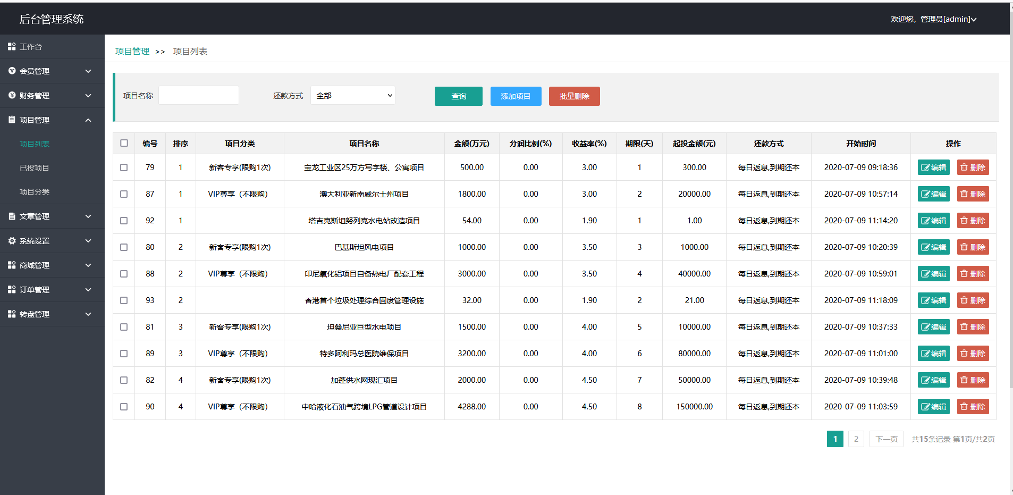Screen dimensions: 1013x495
Task: Go to page 2 in pagination
Action: click(856, 439)
